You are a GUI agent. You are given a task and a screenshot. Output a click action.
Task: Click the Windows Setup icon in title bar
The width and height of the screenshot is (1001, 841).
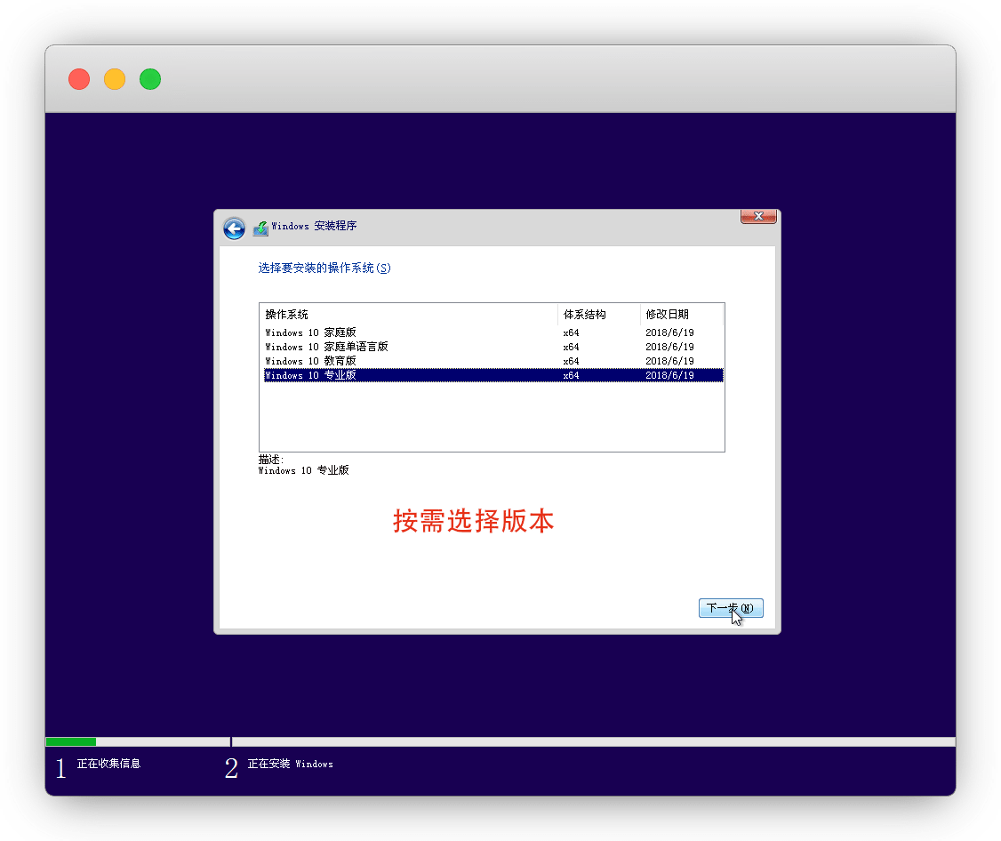[x=260, y=228]
